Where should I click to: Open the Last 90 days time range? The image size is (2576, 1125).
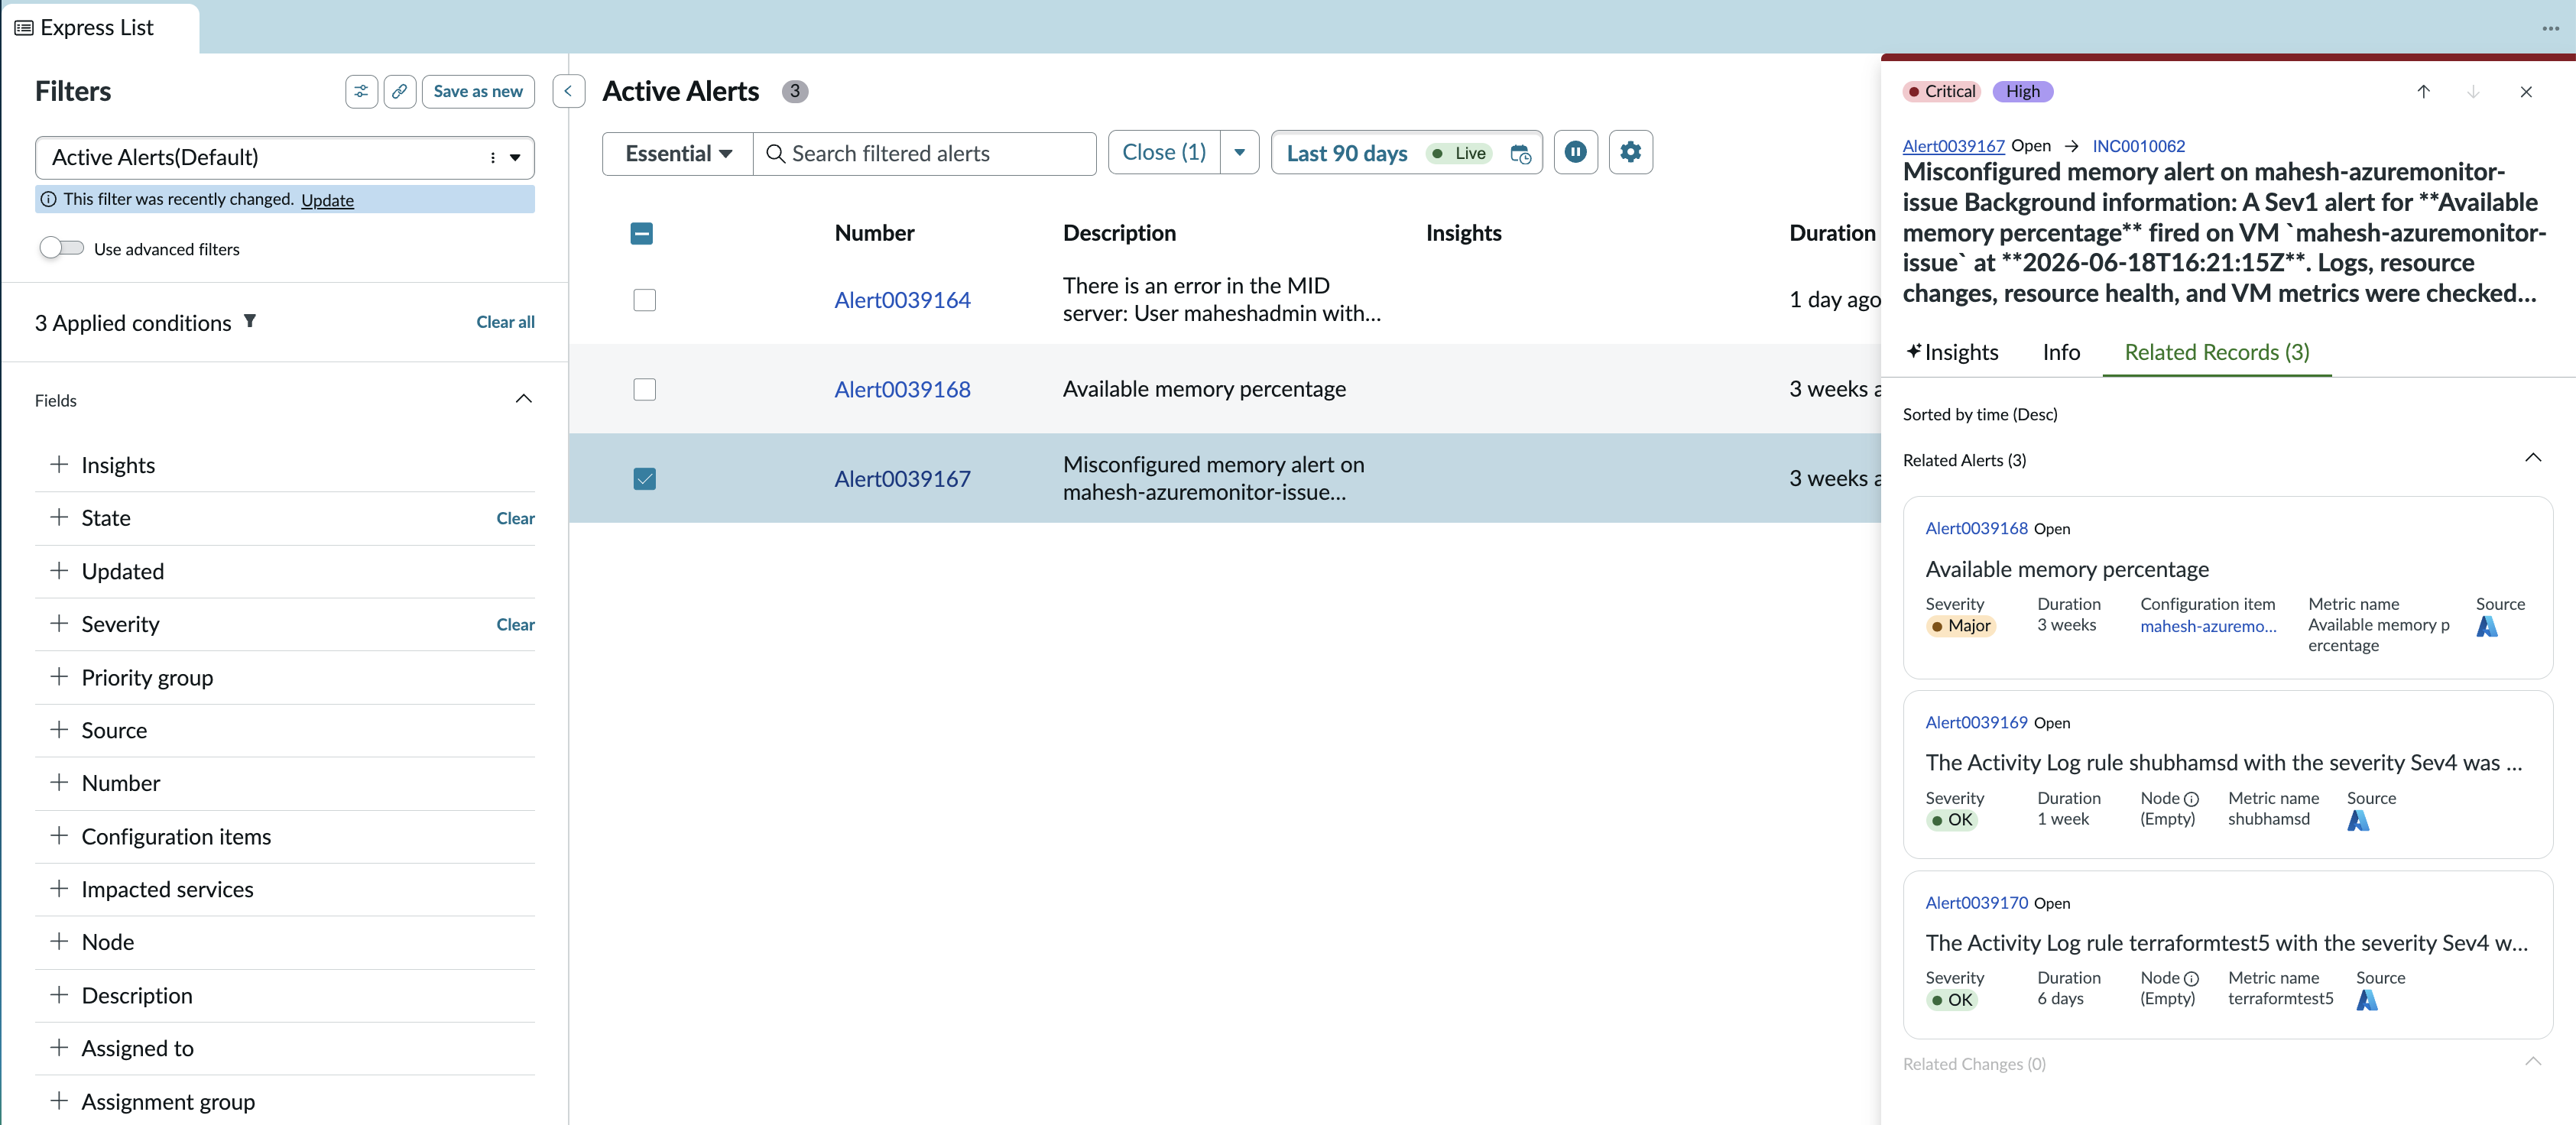click(1346, 153)
